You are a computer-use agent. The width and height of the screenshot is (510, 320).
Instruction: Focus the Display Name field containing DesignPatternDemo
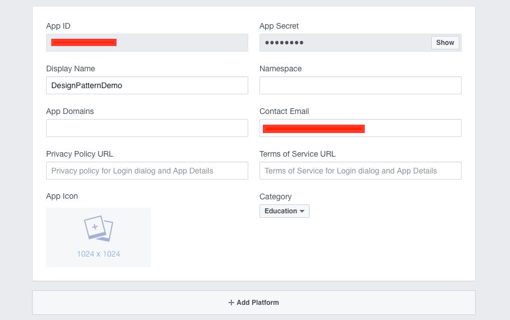tap(147, 85)
